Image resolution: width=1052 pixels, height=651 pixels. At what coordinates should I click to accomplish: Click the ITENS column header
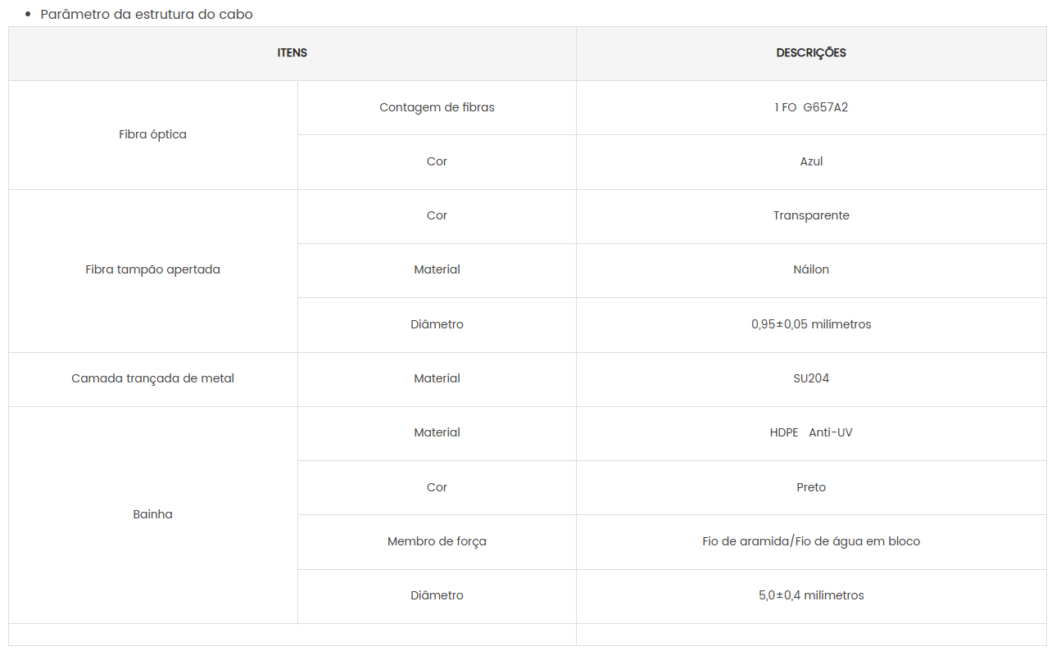pyautogui.click(x=292, y=53)
